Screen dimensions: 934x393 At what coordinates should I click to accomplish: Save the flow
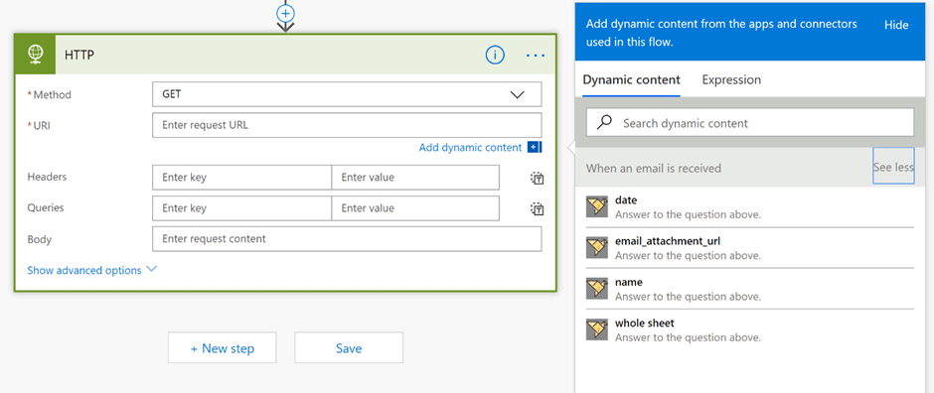pyautogui.click(x=349, y=347)
